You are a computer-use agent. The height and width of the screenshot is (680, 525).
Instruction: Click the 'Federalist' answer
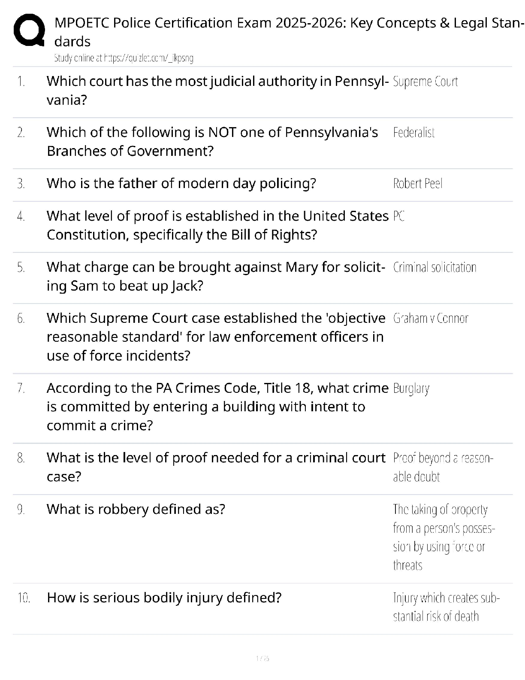[413, 133]
